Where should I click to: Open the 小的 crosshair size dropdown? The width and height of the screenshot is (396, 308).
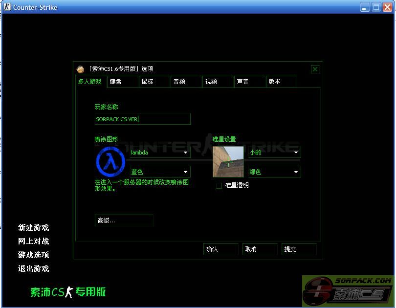(x=274, y=153)
